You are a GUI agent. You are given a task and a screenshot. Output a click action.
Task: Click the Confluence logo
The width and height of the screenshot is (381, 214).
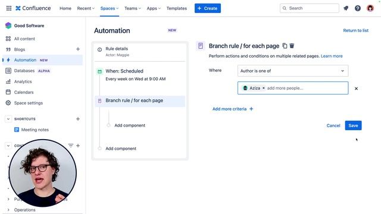pos(33,8)
